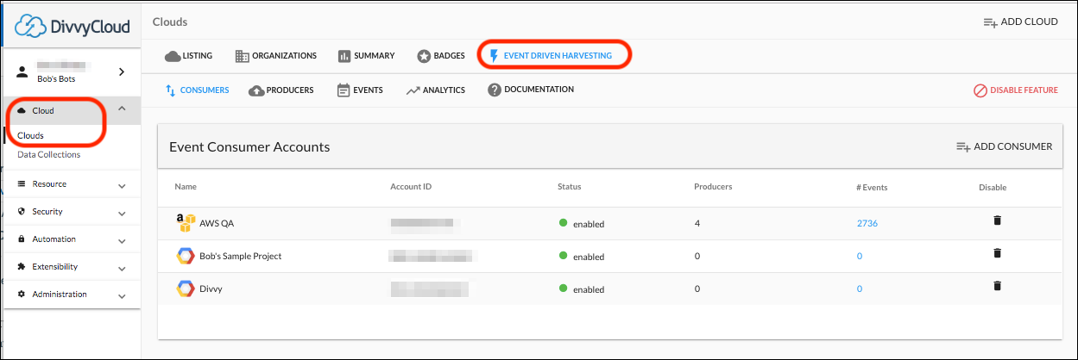Open Data Collections in sidebar

(48, 155)
